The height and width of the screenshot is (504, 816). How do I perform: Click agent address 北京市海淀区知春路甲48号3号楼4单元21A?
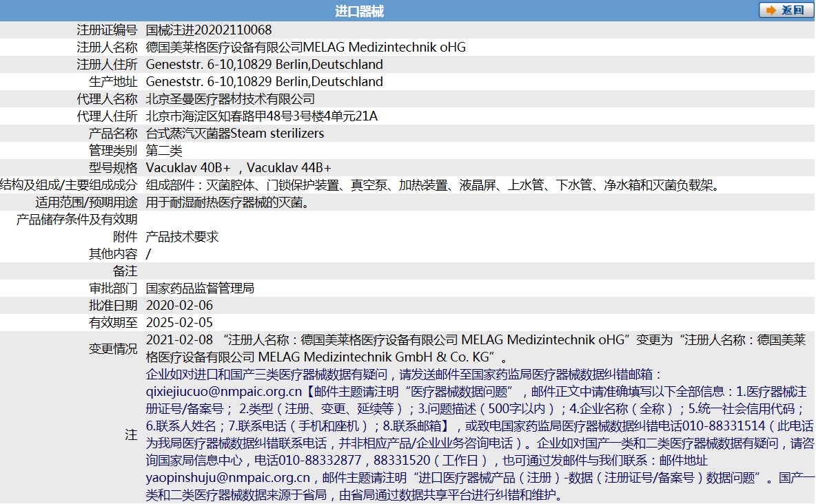[x=262, y=116]
